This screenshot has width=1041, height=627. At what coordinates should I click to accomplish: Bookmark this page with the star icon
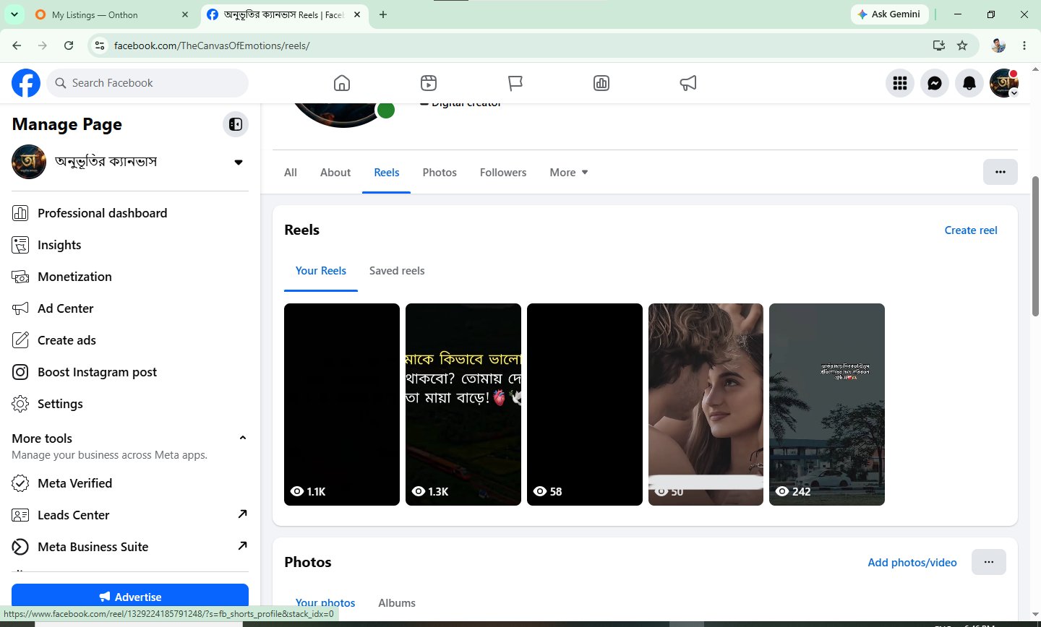coord(962,46)
